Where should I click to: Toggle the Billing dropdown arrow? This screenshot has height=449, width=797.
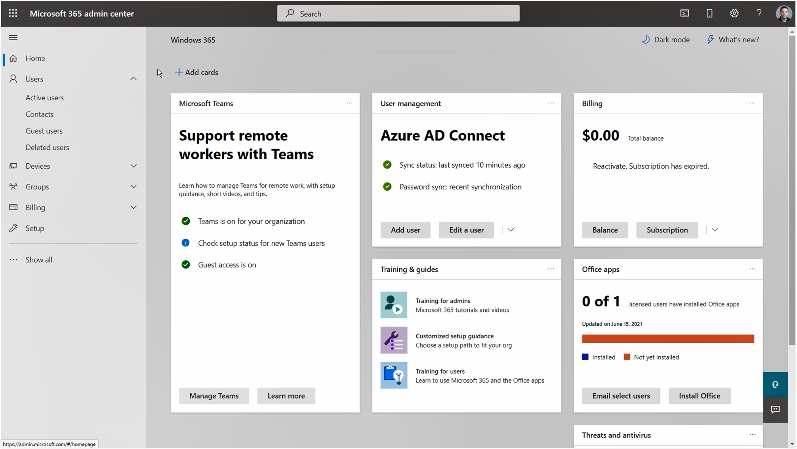tap(133, 207)
